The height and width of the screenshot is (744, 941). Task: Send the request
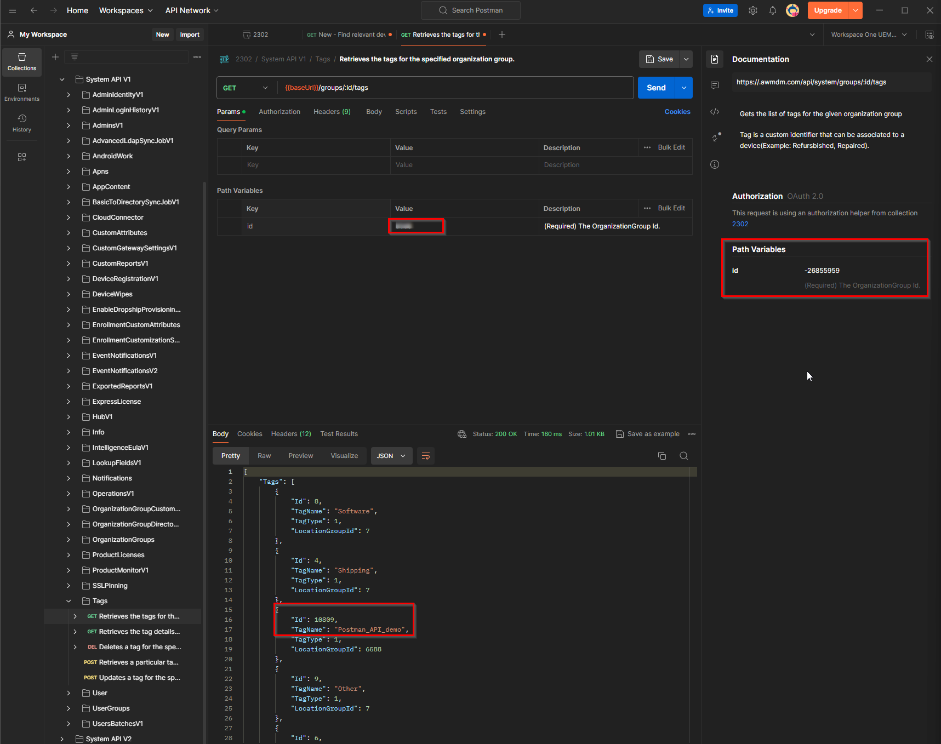click(x=655, y=87)
